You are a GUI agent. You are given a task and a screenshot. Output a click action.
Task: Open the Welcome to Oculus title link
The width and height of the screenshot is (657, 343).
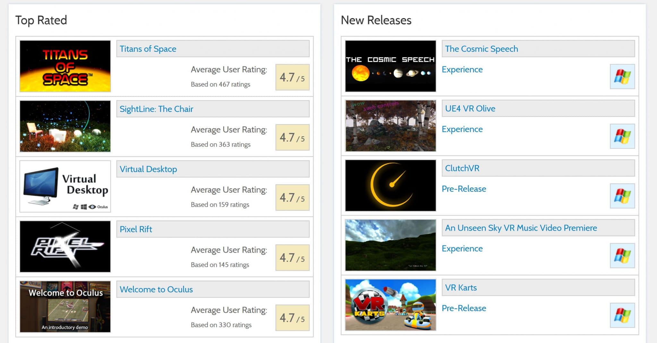pyautogui.click(x=156, y=289)
